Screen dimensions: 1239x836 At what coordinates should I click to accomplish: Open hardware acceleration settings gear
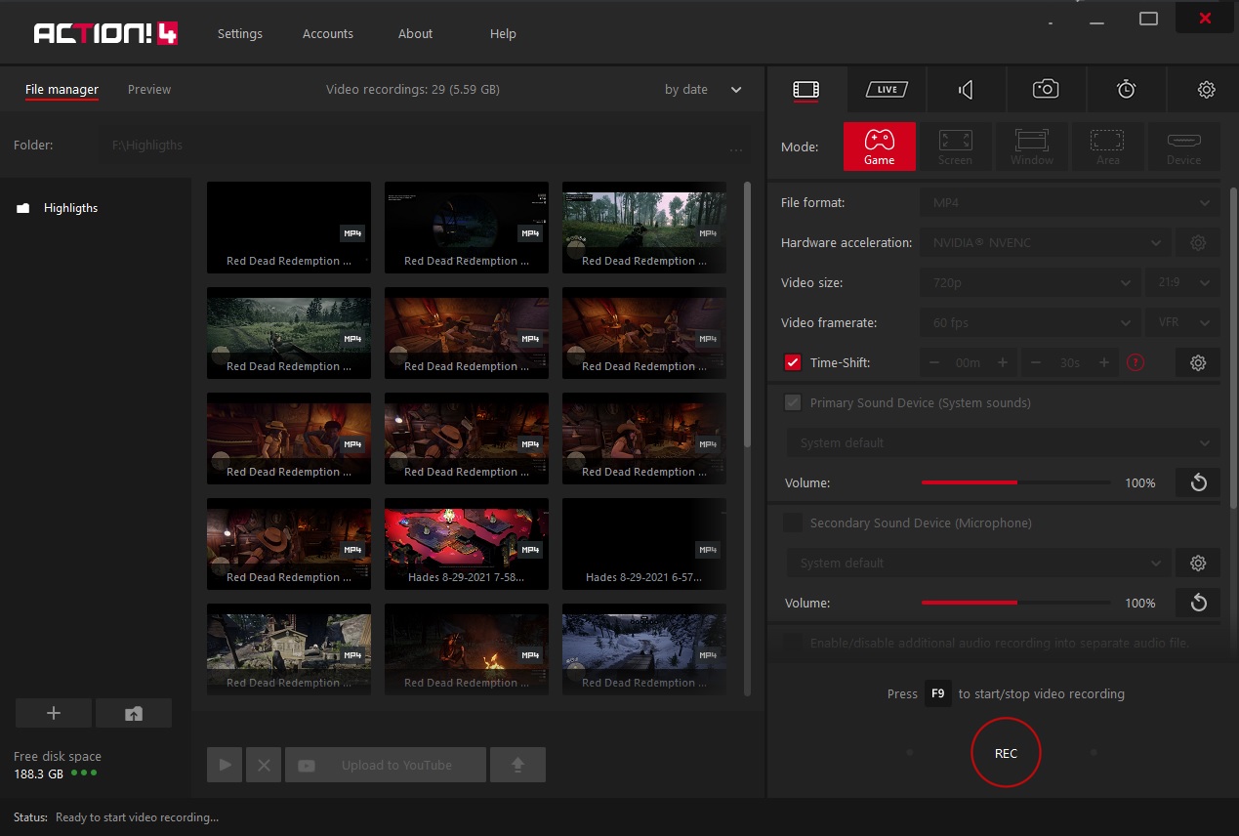pos(1198,242)
